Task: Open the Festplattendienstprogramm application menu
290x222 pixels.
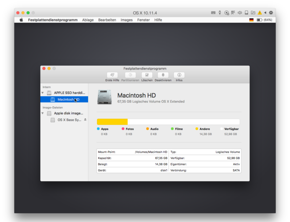Action: tap(53, 20)
